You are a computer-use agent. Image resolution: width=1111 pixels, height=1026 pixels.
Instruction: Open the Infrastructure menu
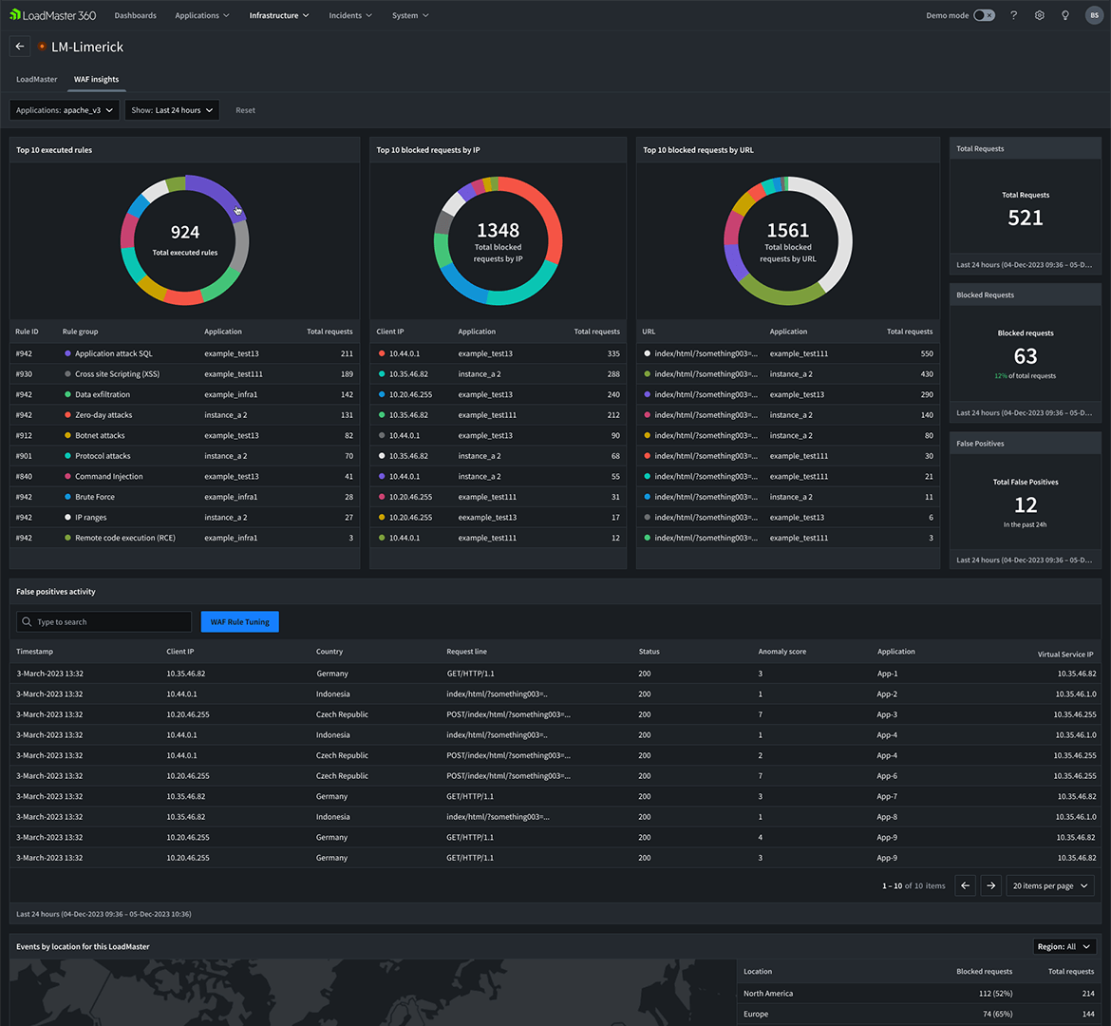(x=278, y=15)
